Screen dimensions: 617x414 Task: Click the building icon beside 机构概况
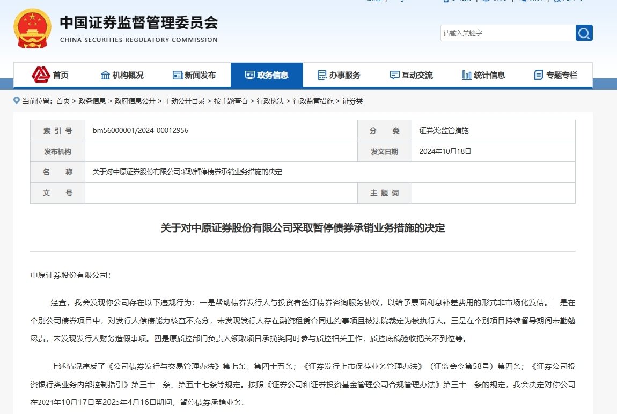(106, 75)
